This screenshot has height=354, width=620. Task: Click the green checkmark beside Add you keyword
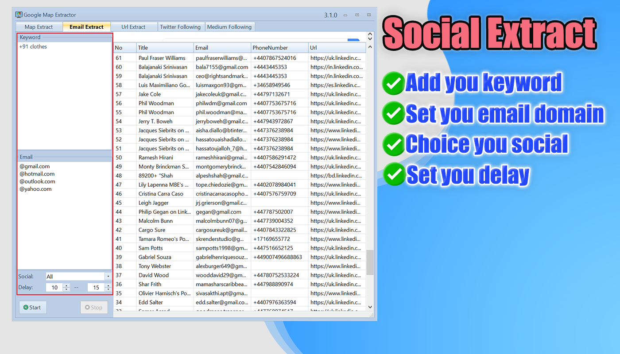click(393, 84)
